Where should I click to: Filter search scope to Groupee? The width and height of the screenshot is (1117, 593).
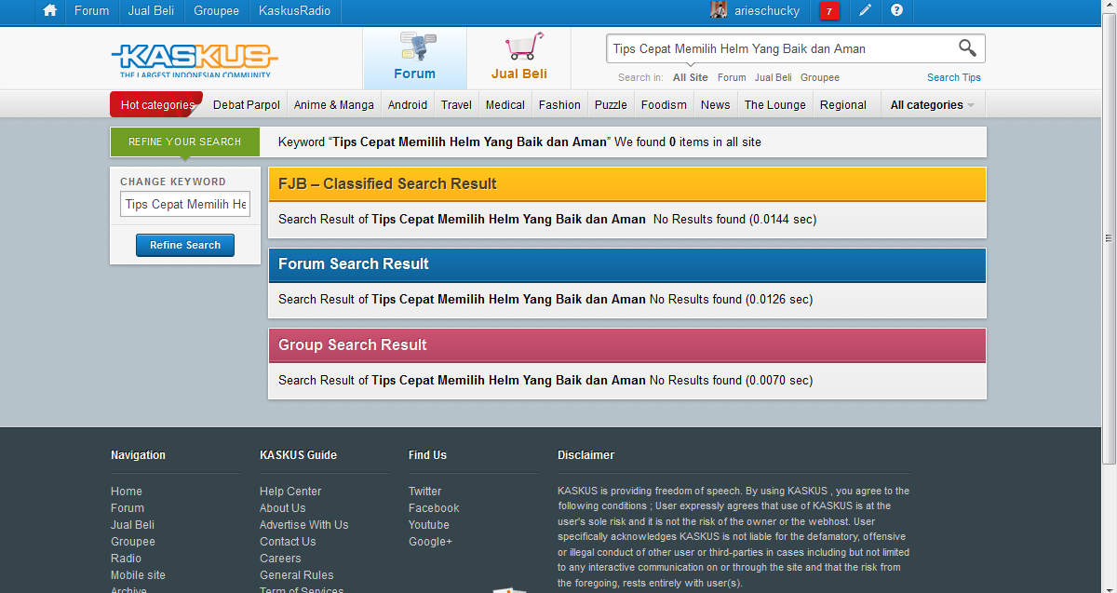(x=820, y=77)
